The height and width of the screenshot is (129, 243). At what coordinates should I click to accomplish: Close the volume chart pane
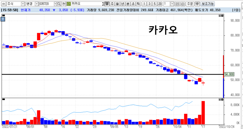[222, 99]
